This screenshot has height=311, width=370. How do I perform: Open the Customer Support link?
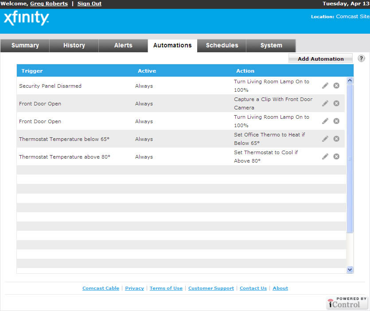[x=211, y=288]
